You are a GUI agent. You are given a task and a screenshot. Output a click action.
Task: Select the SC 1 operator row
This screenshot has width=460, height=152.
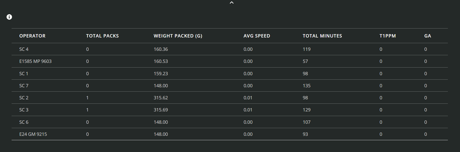[24, 74]
